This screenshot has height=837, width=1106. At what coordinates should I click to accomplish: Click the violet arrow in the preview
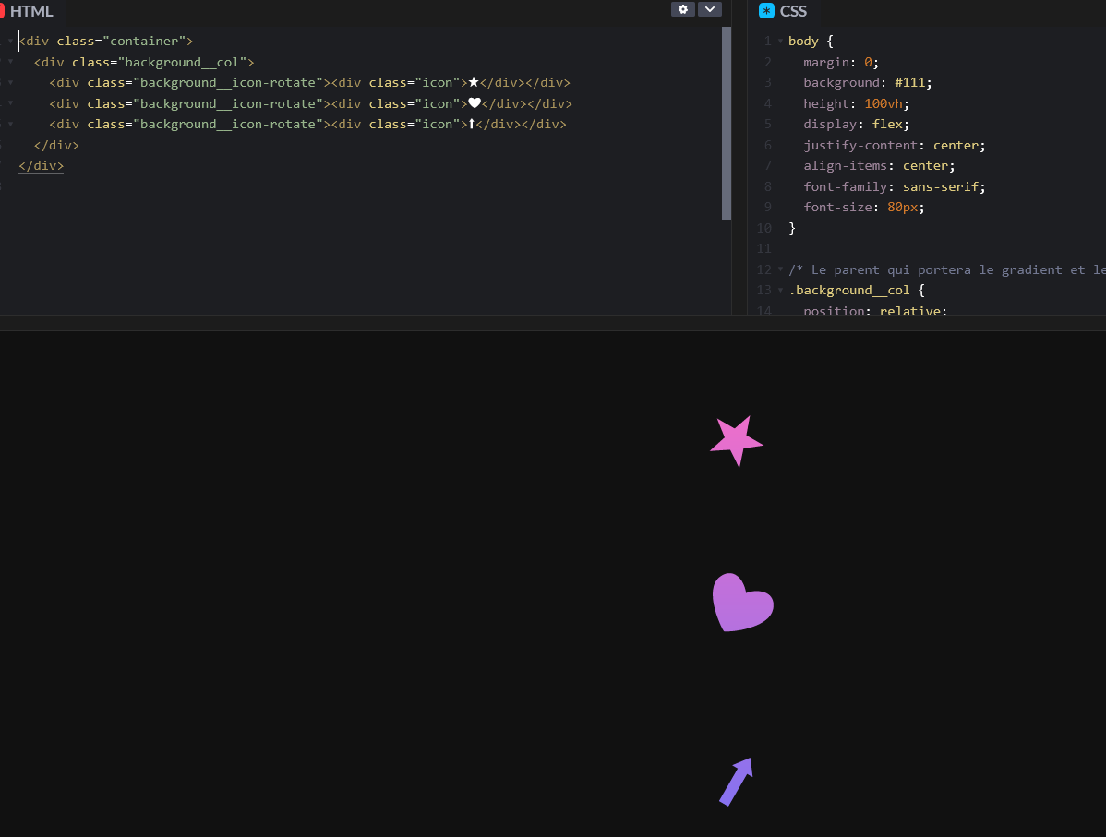coord(737,782)
